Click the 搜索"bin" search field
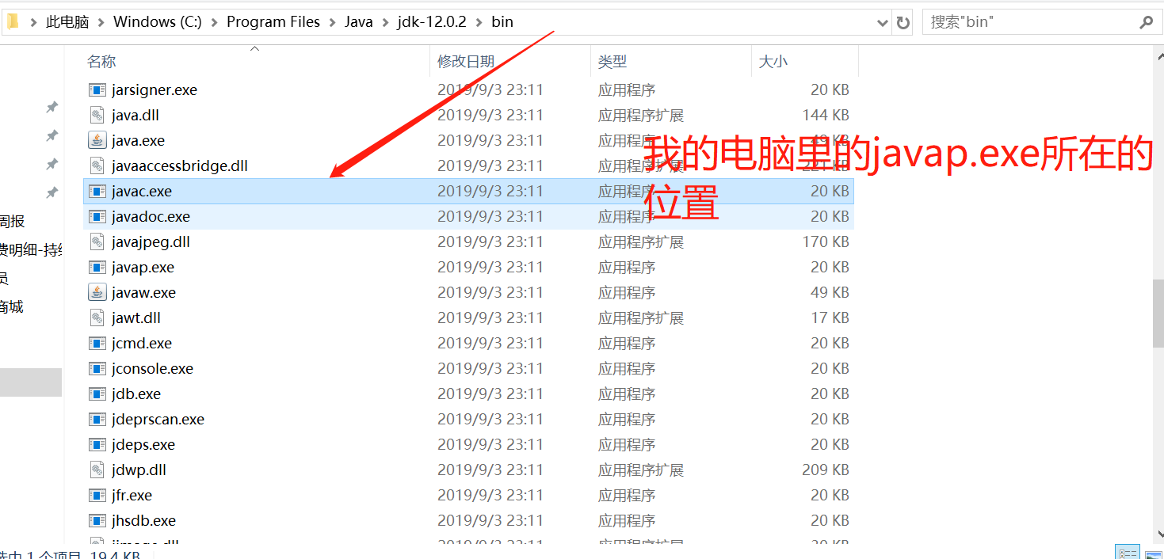Image resolution: width=1164 pixels, height=559 pixels. point(1030,22)
